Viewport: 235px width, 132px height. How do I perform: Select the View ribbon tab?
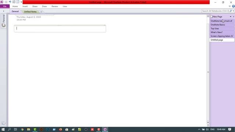pyautogui.click(x=65, y=7)
